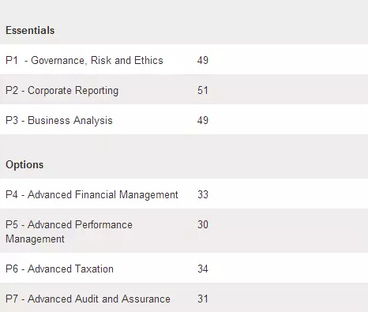
Task: Click the Essentials section heading
Action: coord(30,30)
